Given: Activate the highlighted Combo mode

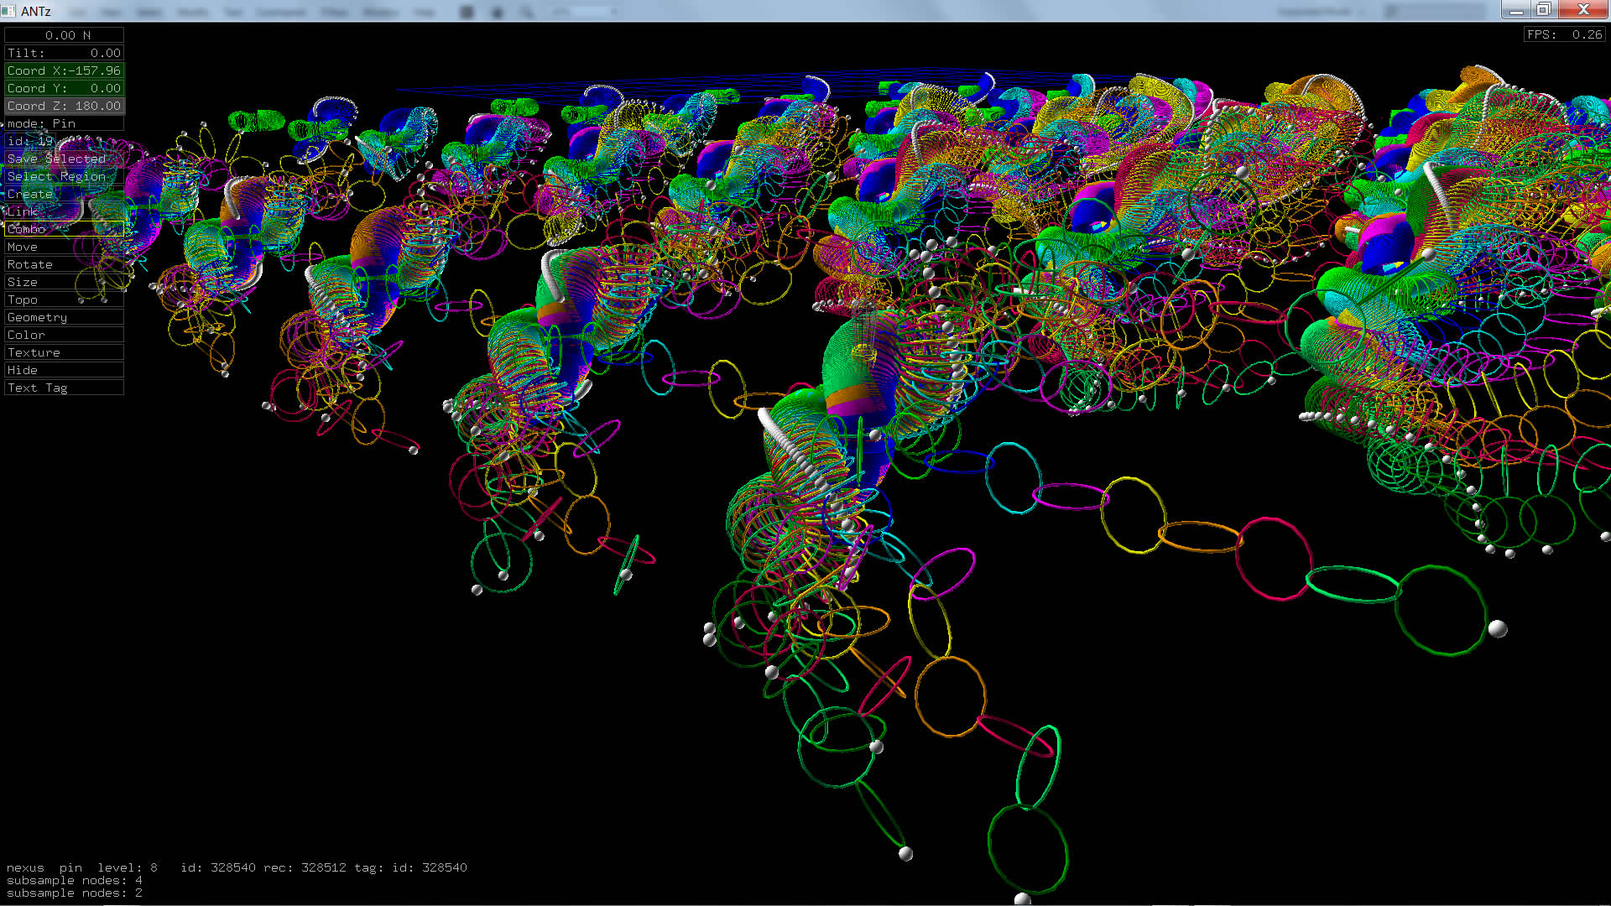Looking at the screenshot, I should (x=64, y=229).
